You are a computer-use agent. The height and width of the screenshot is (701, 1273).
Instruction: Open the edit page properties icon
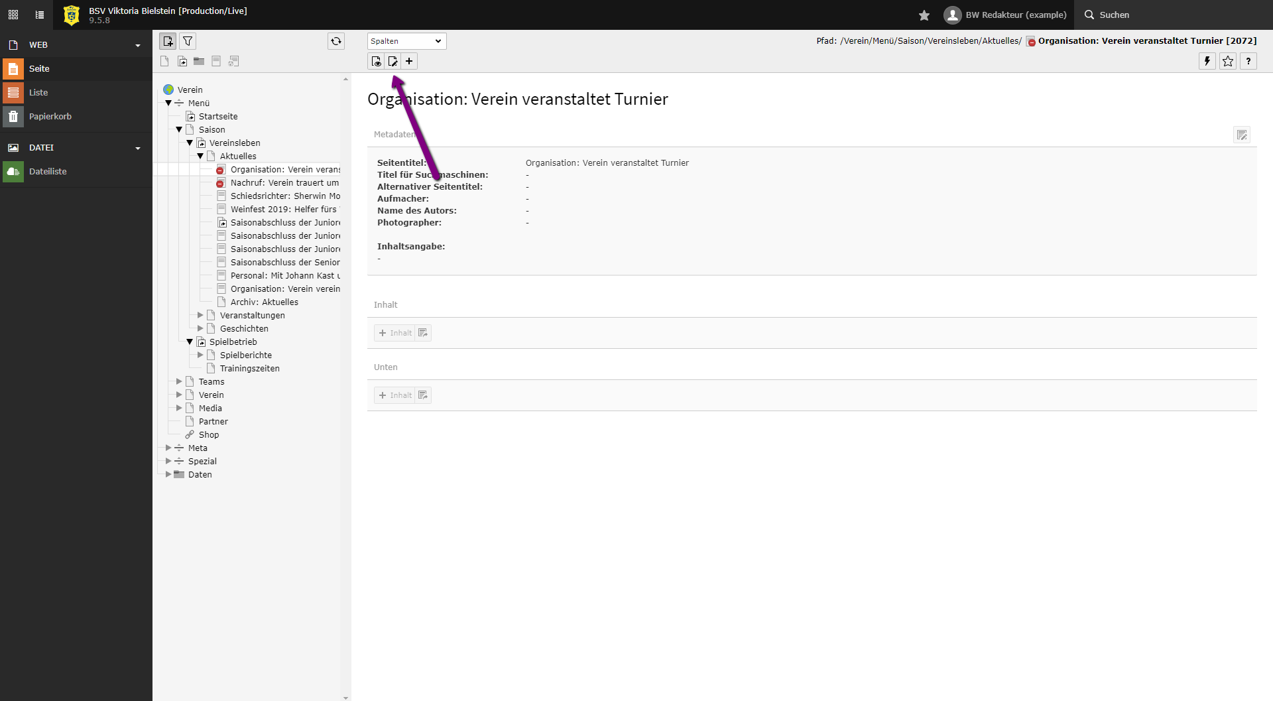click(393, 61)
